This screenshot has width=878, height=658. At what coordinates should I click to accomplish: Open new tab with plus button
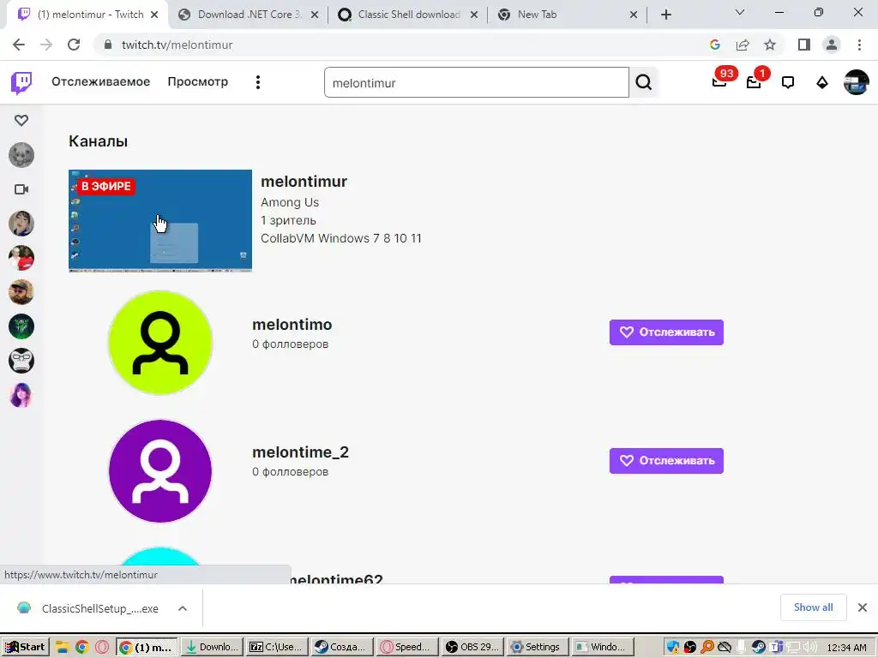[665, 15]
